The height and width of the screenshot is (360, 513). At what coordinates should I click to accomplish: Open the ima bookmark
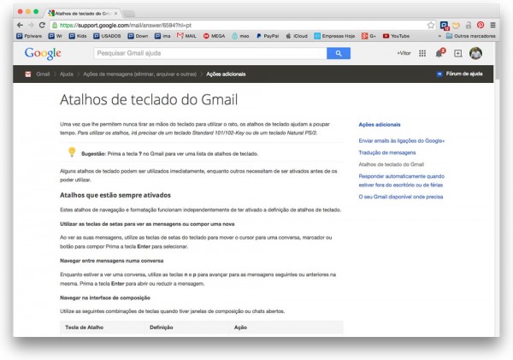pyautogui.click(x=162, y=36)
